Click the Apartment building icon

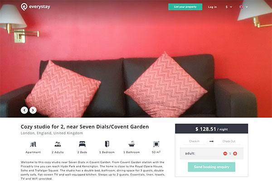tap(33, 144)
